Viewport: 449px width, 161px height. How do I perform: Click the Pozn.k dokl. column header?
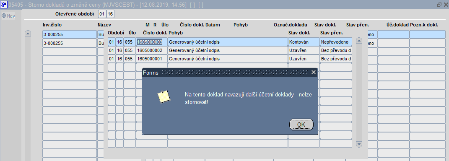point(424,25)
